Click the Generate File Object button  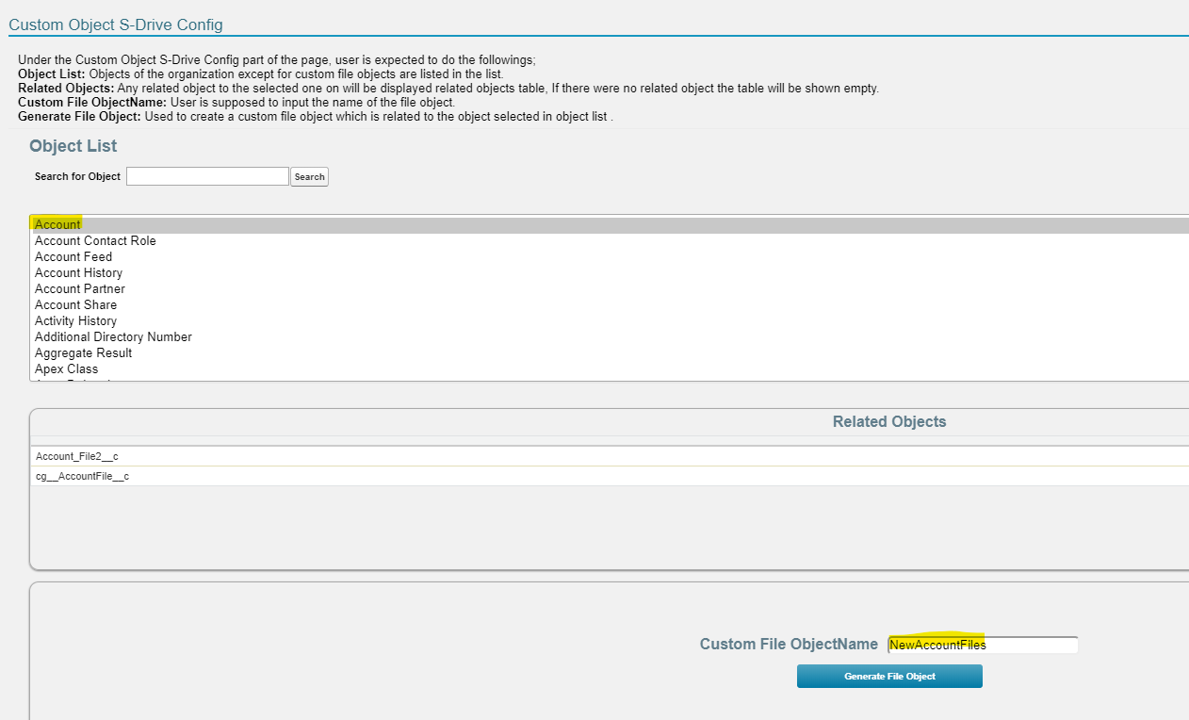(889, 677)
